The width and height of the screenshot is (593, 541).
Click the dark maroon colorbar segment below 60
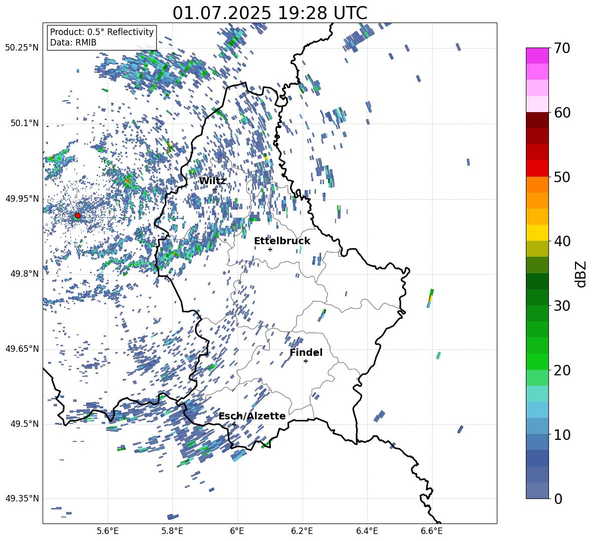[537, 120]
